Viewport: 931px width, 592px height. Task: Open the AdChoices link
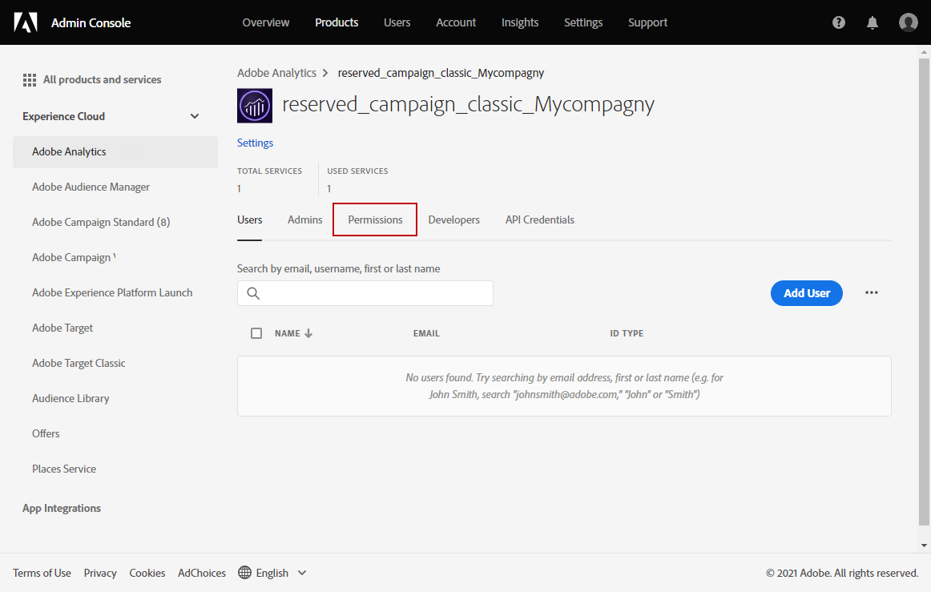202,573
